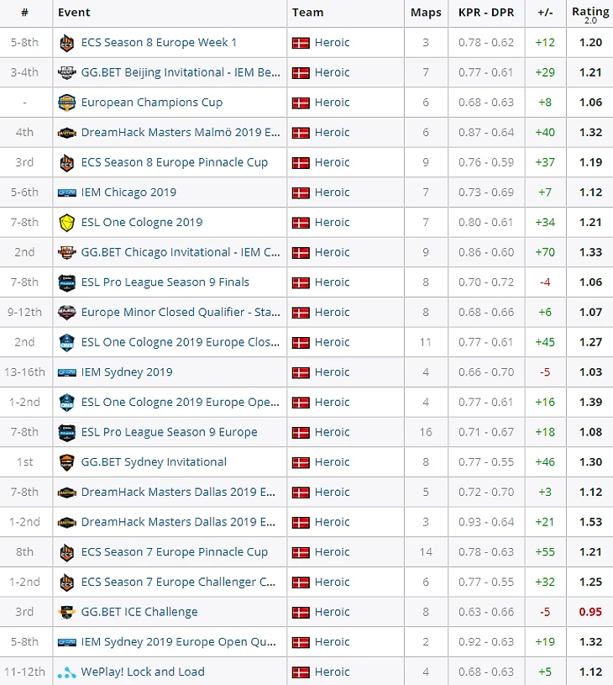
Task: Click the GG.BET ICE Challenge event logo
Action: coord(67,612)
